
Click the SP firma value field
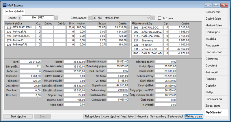[x=118, y=76]
